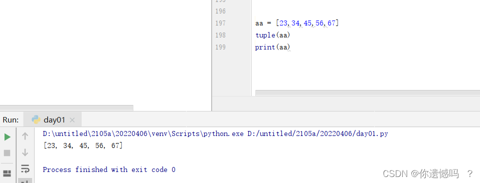The width and height of the screenshot is (480, 183).
Task: Click the 'Run:' panel label
Action: point(11,120)
